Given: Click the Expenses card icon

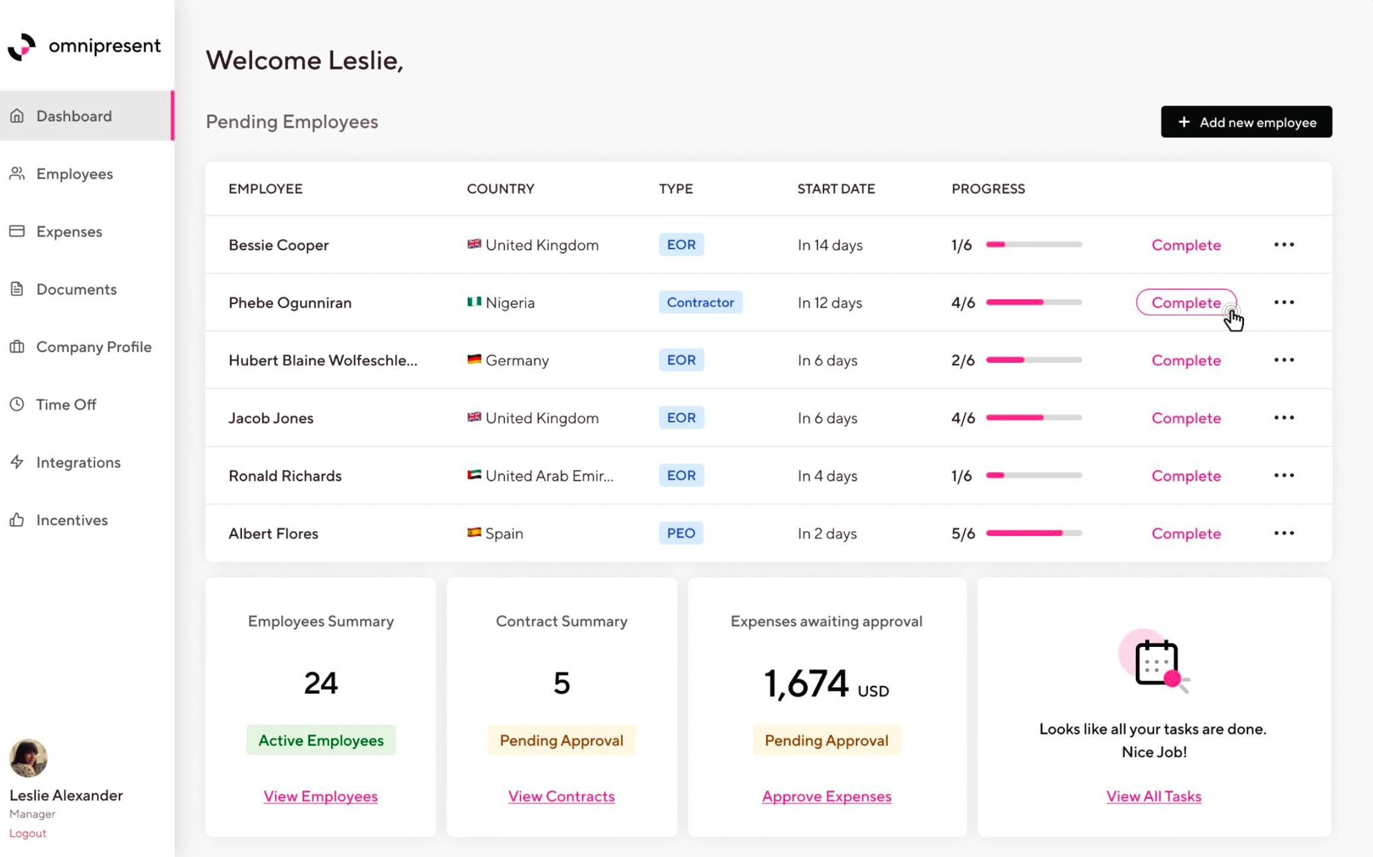Looking at the screenshot, I should coord(17,231).
